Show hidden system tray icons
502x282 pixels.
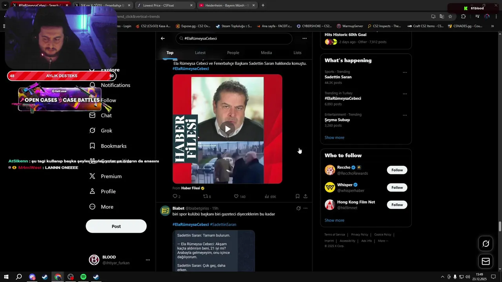click(442, 277)
